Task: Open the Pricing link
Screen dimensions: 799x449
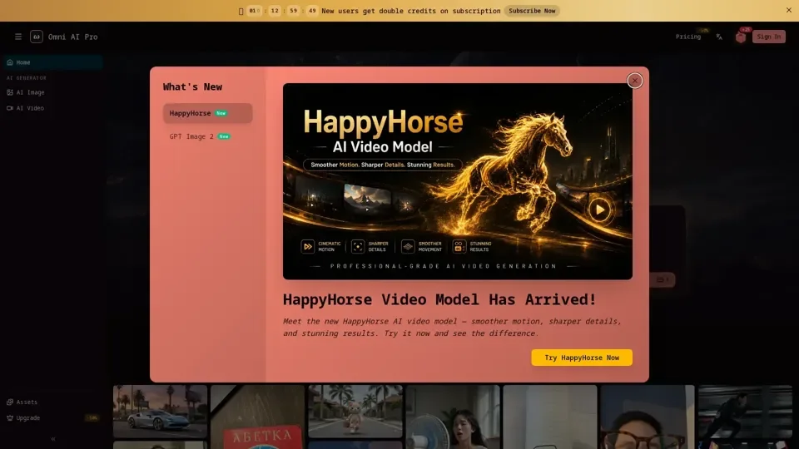Action: coord(688,37)
